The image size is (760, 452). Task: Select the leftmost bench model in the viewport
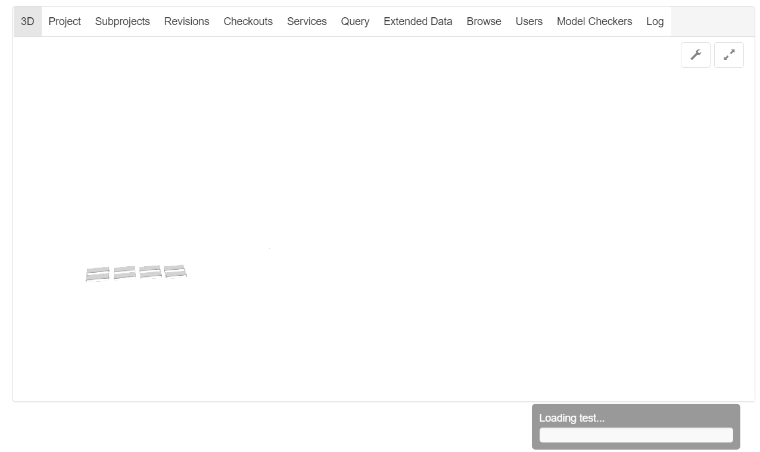(97, 273)
